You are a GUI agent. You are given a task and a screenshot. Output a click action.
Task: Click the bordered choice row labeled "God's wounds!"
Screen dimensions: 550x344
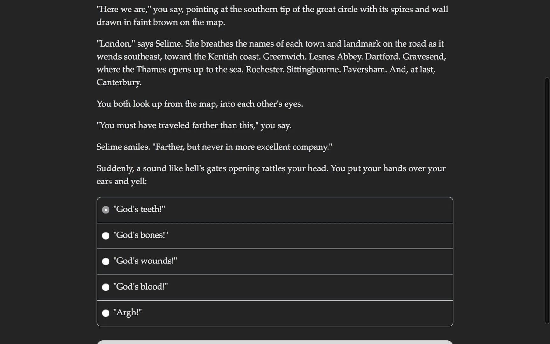[274, 262]
